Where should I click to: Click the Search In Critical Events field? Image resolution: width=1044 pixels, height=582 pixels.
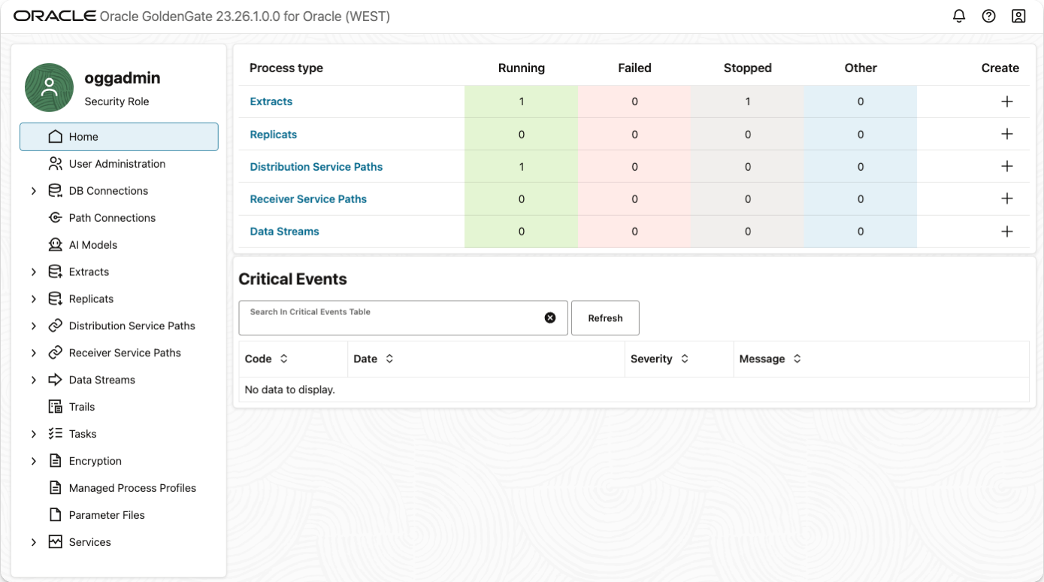click(x=391, y=319)
